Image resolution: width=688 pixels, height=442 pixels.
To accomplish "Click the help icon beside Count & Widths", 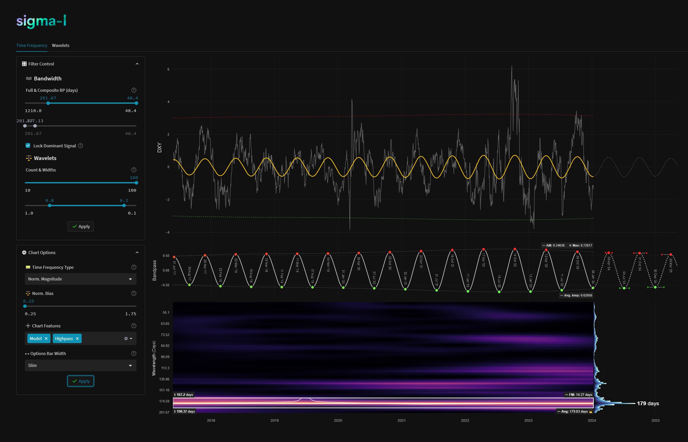I will (134, 170).
